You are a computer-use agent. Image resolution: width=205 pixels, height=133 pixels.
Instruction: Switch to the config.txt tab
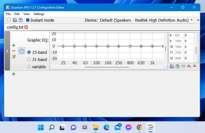tap(15, 27)
